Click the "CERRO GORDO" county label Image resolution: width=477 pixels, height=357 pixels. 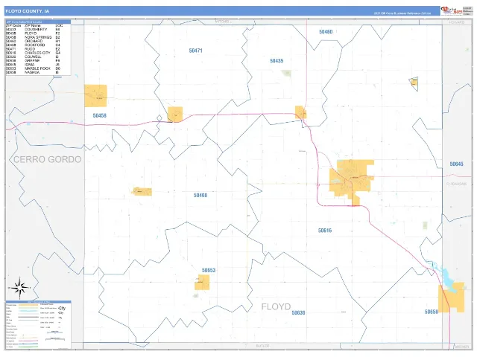click(48, 159)
